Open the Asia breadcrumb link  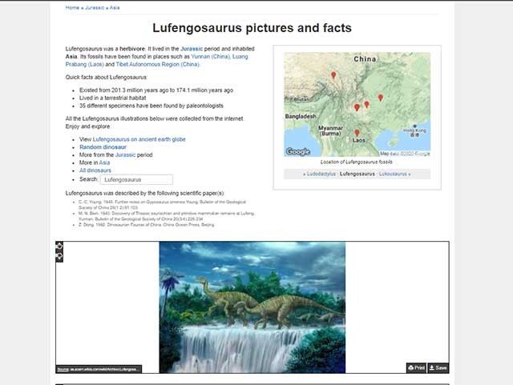(115, 7)
